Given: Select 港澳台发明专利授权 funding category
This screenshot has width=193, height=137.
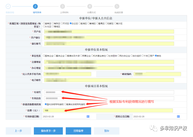Looking at the screenshot, I should (x=65, y=104).
